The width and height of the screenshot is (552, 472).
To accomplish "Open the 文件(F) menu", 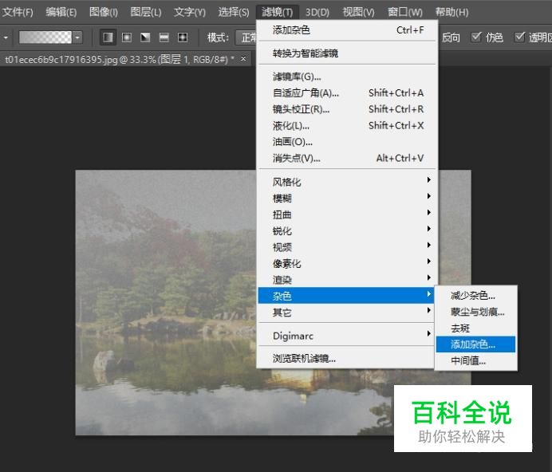I will (x=18, y=12).
